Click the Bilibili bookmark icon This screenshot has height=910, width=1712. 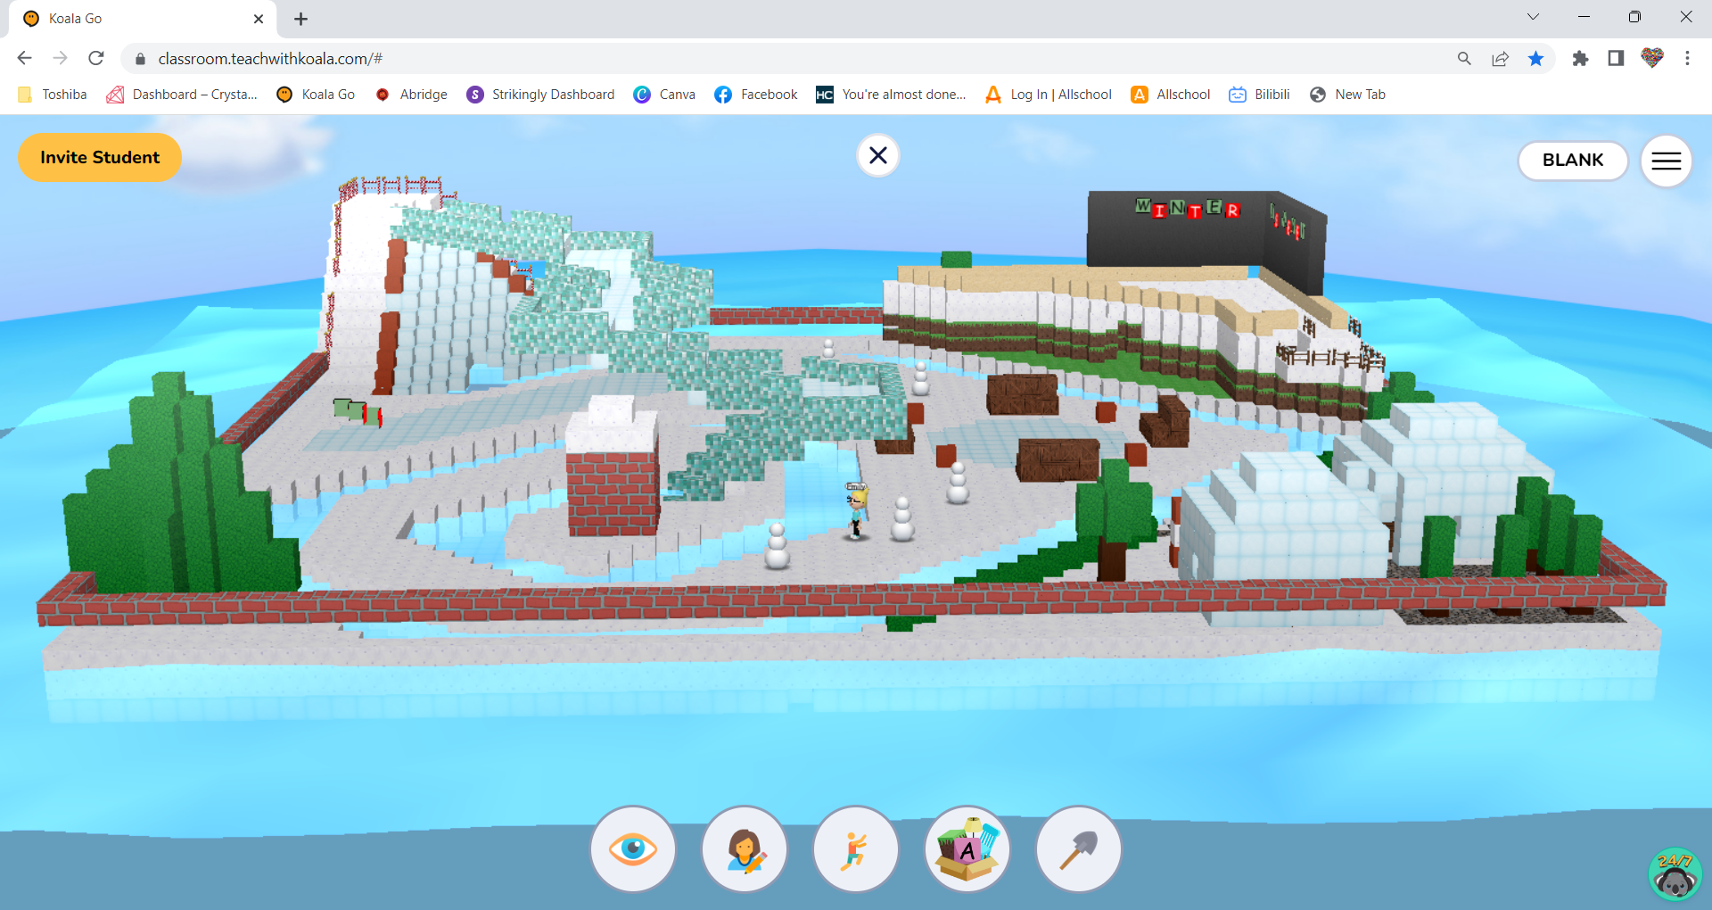[x=1238, y=94]
